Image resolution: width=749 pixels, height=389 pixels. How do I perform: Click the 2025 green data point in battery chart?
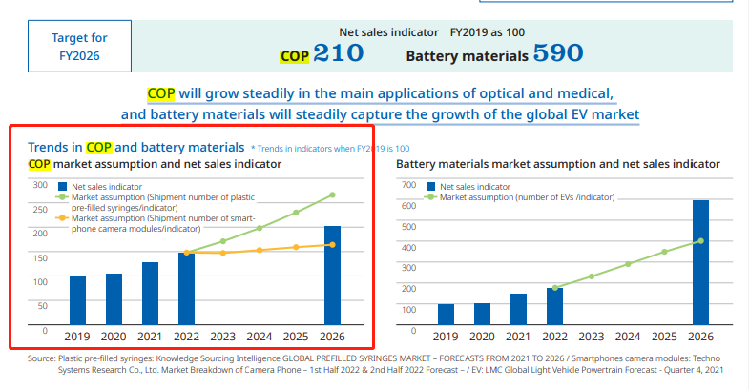[664, 252]
